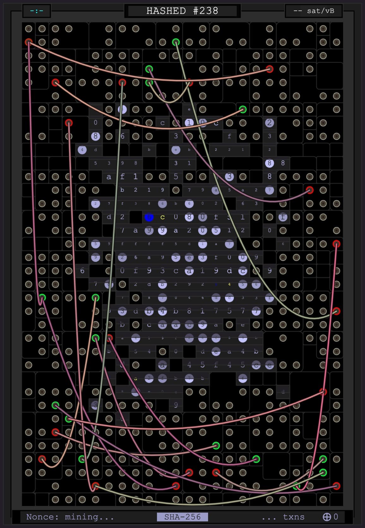Viewport: 365px width, 528px height.
Task: Click the red jack where the mauve cable ends, right of highlighted 7
Action: (x=310, y=190)
